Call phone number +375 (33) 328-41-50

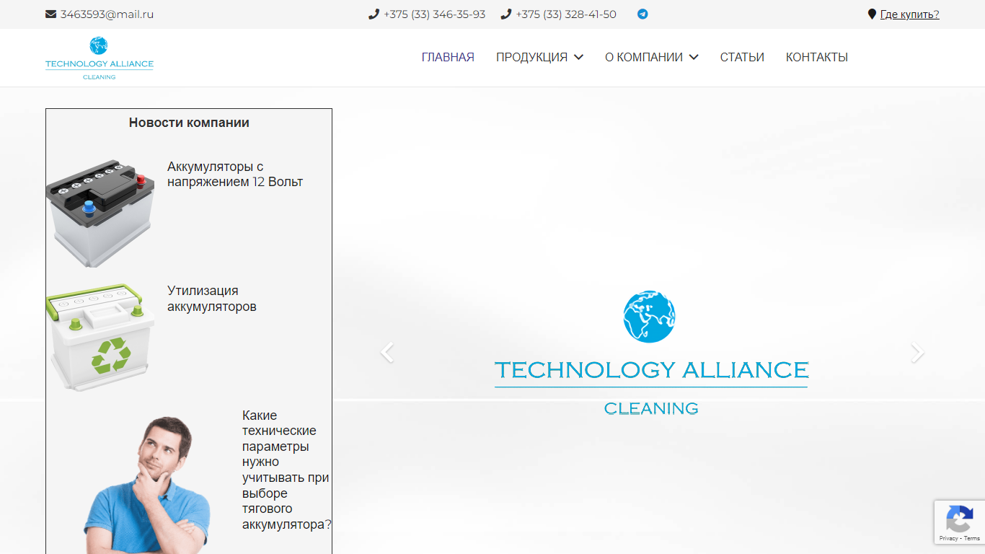click(566, 14)
